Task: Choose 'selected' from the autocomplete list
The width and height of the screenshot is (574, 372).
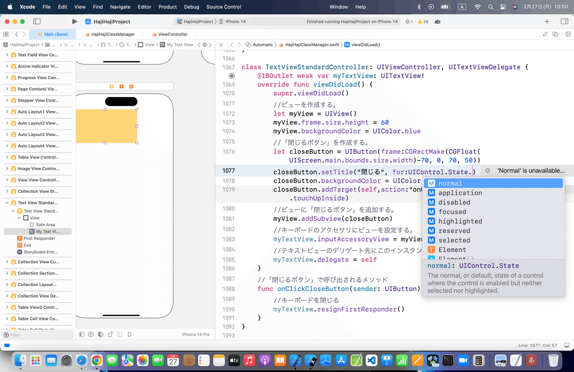Action: click(493, 240)
